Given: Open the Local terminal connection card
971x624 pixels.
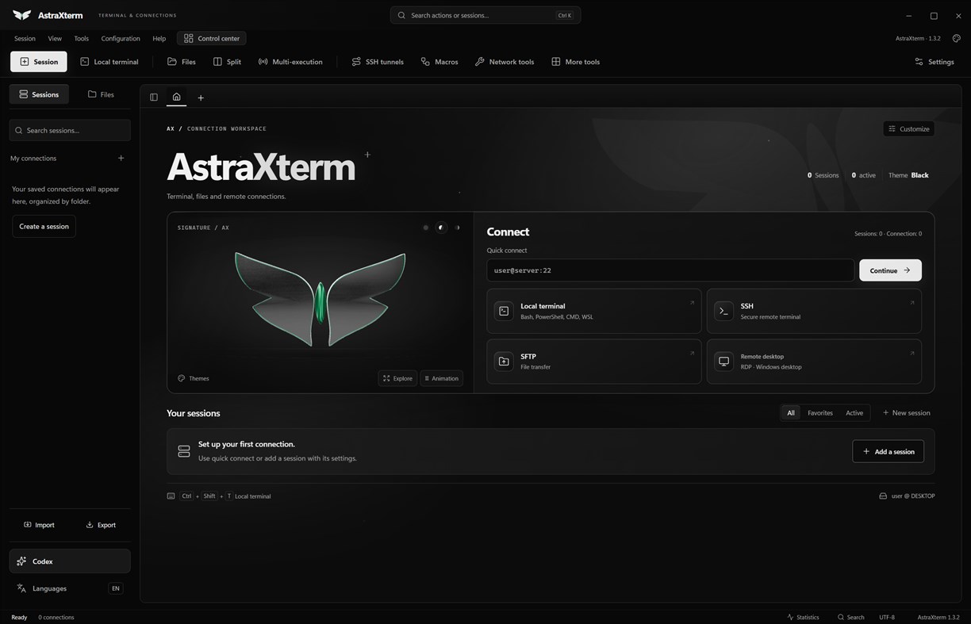Looking at the screenshot, I should pos(593,311).
